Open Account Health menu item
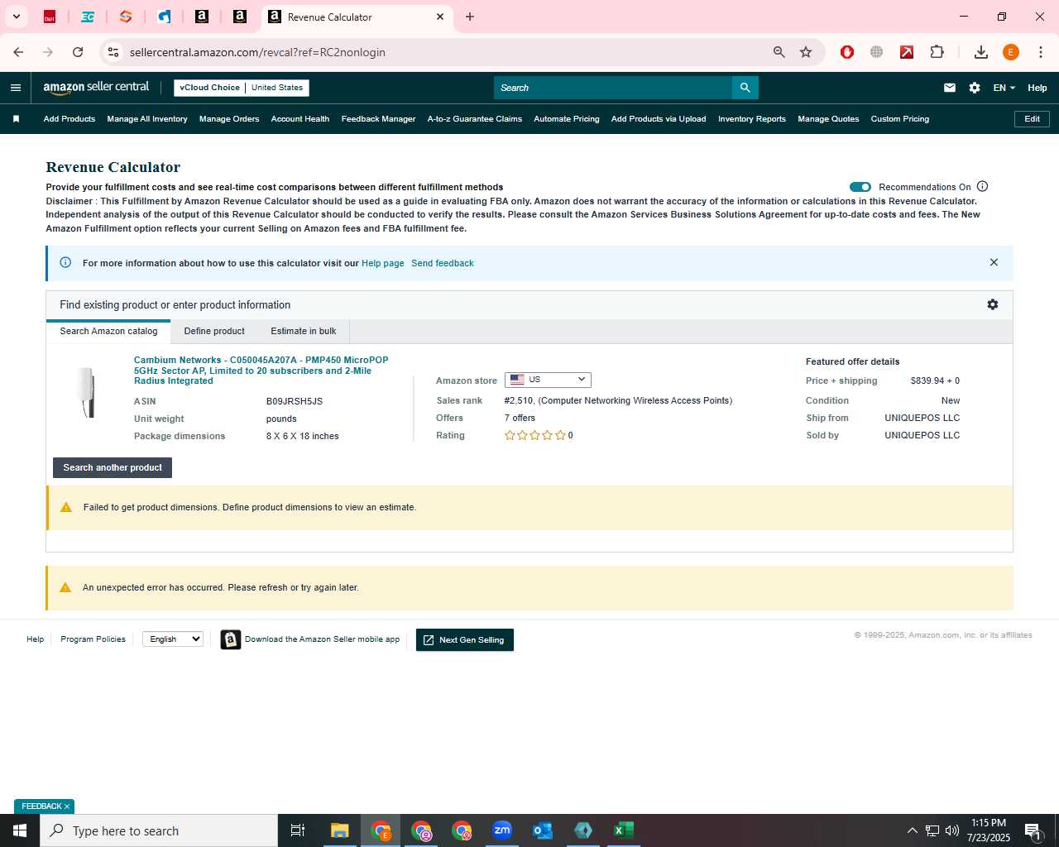Image resolution: width=1059 pixels, height=847 pixels. (300, 119)
